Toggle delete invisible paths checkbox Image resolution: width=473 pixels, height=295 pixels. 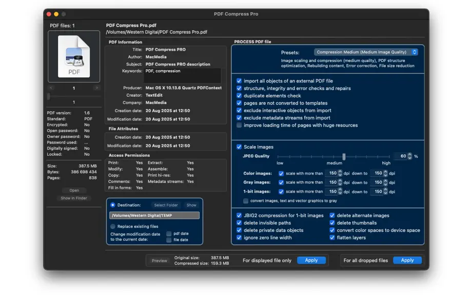click(x=239, y=223)
